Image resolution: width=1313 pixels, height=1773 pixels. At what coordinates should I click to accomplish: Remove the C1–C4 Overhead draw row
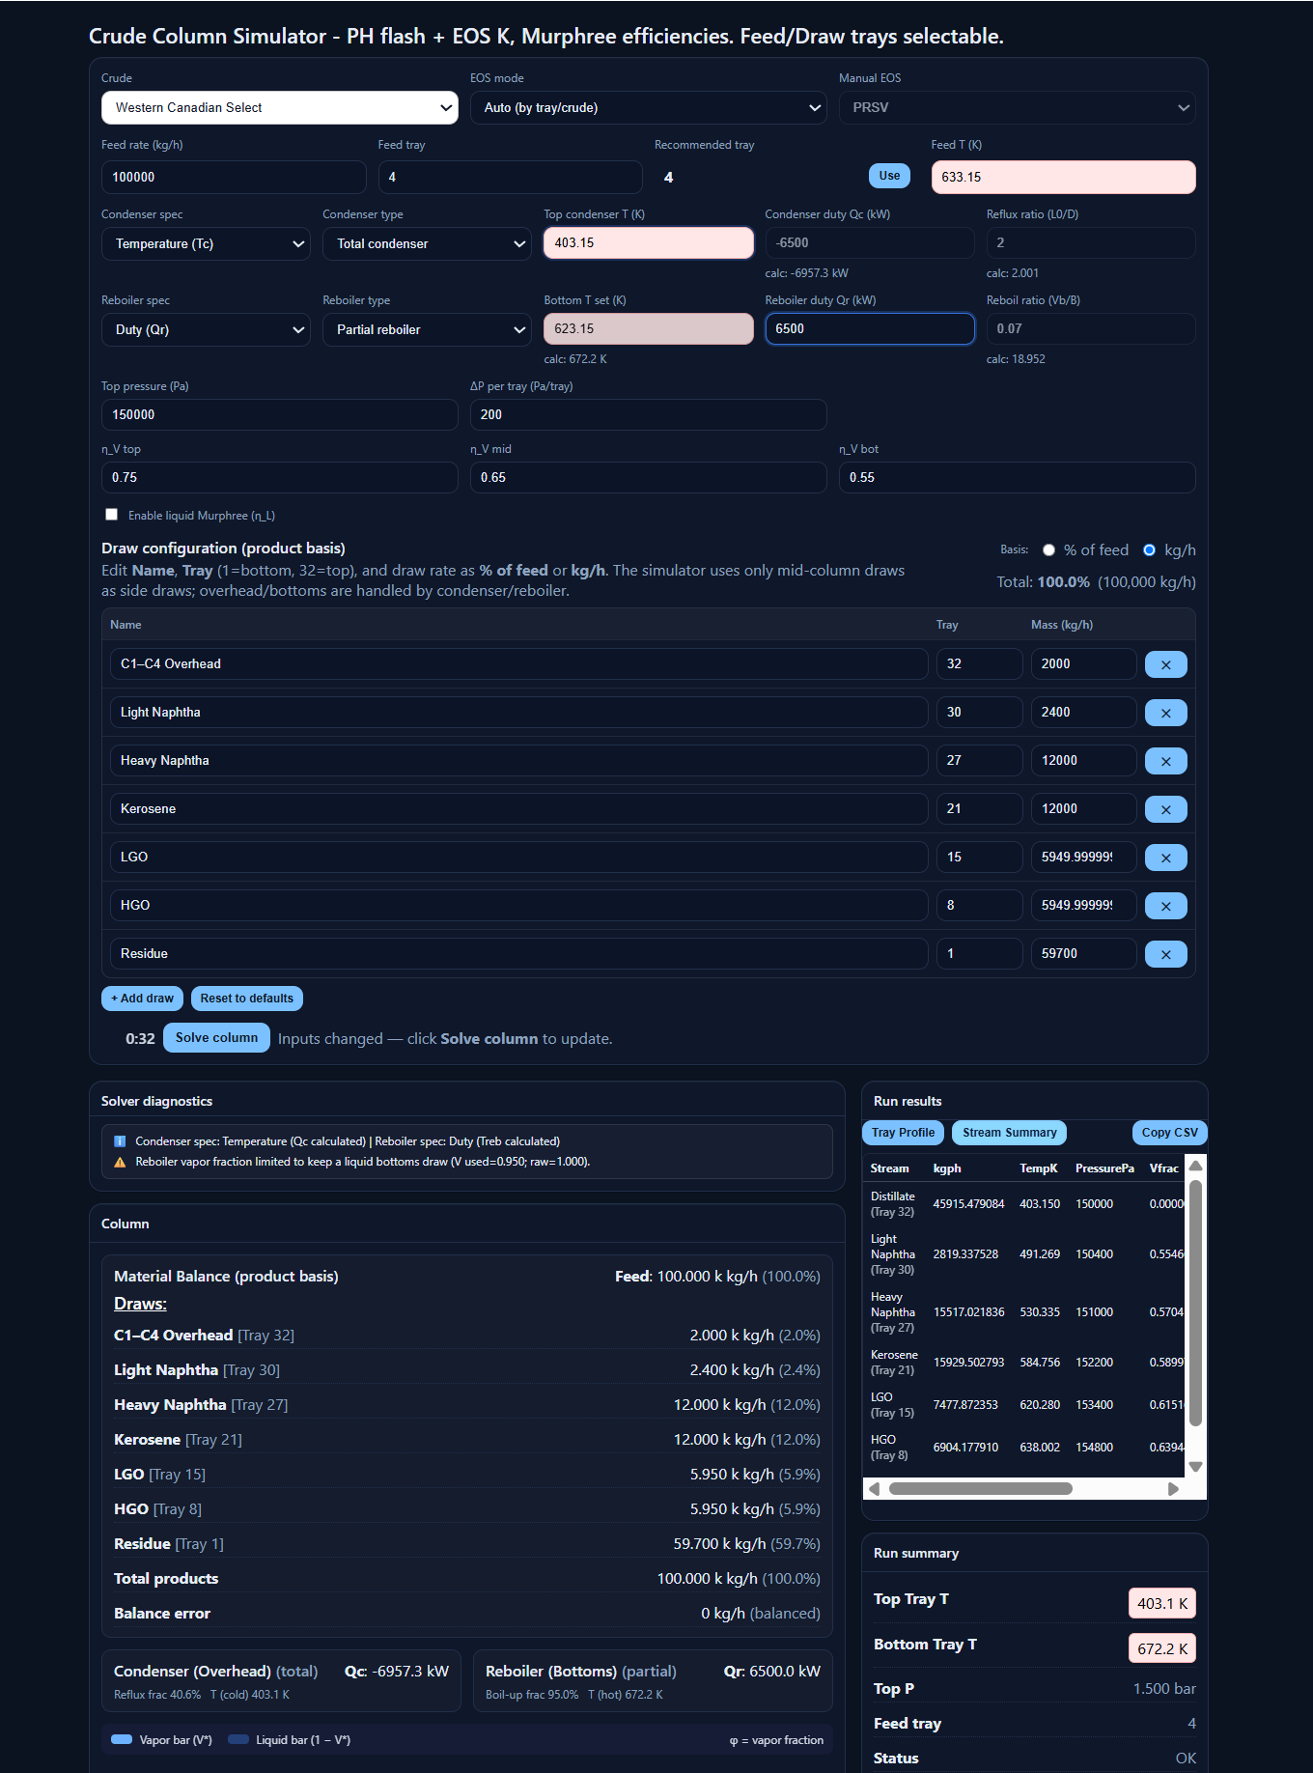(x=1165, y=664)
